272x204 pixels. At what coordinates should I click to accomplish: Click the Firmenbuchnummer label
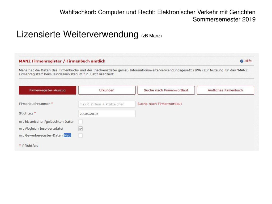(x=34, y=104)
